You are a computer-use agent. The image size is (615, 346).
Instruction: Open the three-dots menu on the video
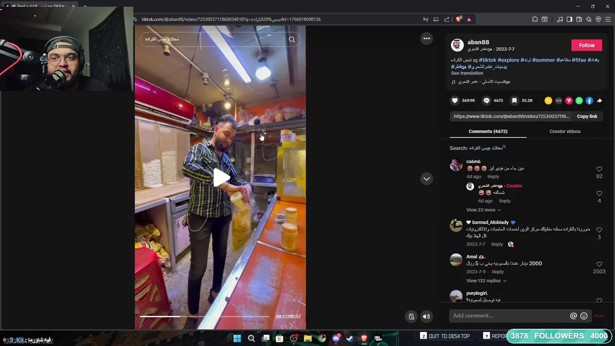coord(426,38)
